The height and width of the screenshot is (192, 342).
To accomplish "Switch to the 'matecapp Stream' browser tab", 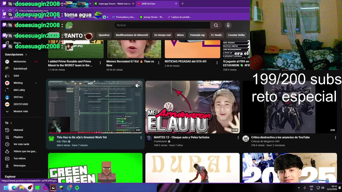I will click(x=114, y=4).
